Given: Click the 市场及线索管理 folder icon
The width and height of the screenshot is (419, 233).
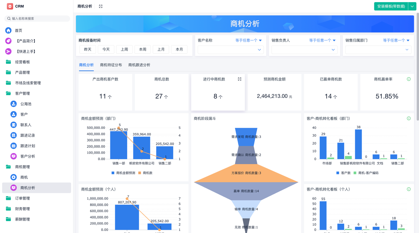Looking at the screenshot, I should point(8,83).
